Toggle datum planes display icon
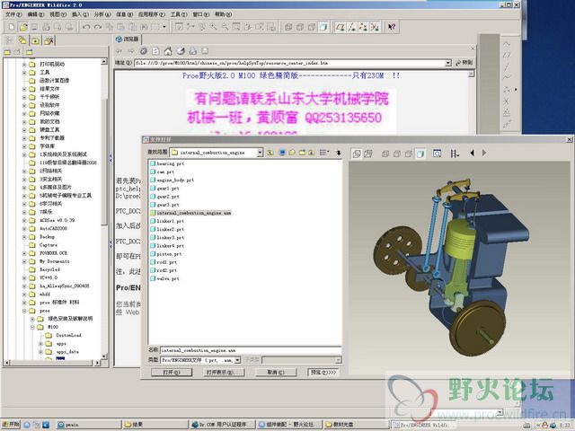Screen dimensions: 575x431 [x=341, y=27]
